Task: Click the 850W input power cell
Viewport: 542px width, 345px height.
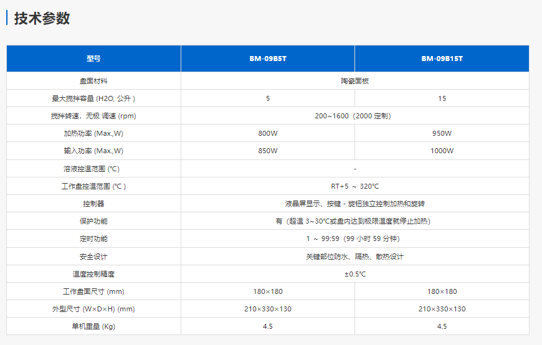Action: click(268, 151)
